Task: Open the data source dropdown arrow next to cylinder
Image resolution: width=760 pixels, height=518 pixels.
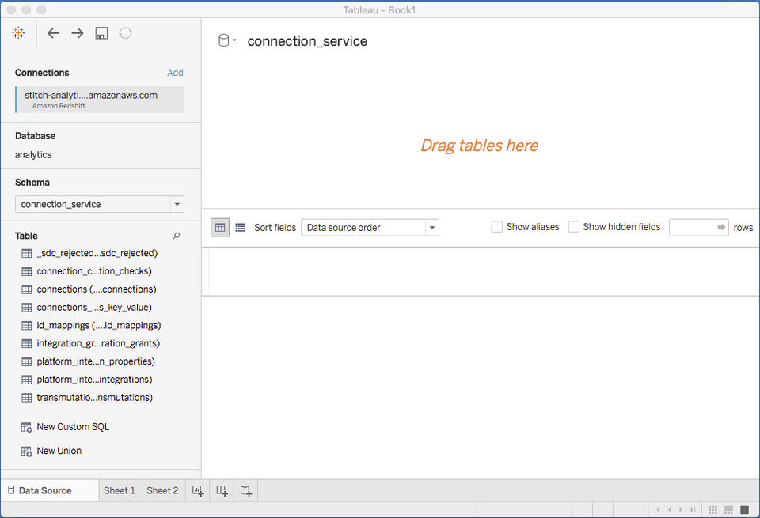Action: click(234, 40)
